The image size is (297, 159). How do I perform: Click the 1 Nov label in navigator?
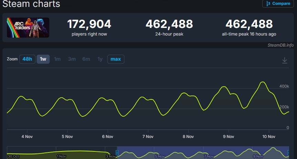pyautogui.click(x=62, y=156)
